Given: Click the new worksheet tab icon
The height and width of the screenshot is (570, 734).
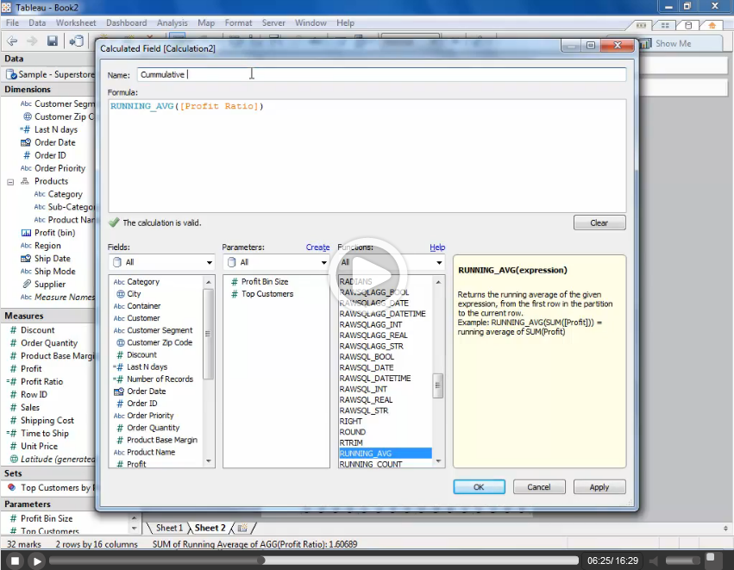Looking at the screenshot, I should tap(242, 528).
